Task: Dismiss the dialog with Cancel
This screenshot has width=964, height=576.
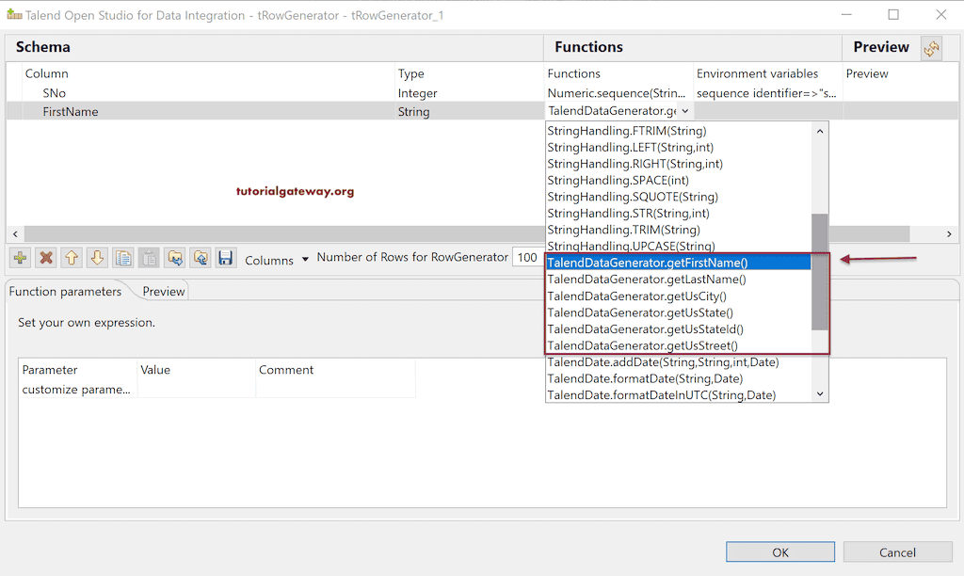Action: click(897, 552)
